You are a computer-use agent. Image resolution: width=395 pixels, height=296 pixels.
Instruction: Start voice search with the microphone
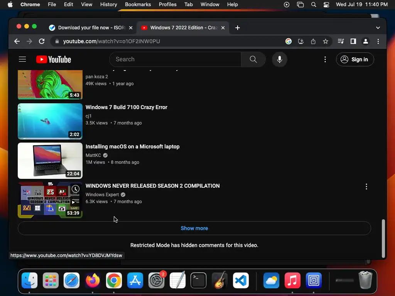279,59
